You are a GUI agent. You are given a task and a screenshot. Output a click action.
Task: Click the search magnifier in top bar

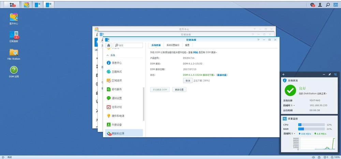[328, 4]
